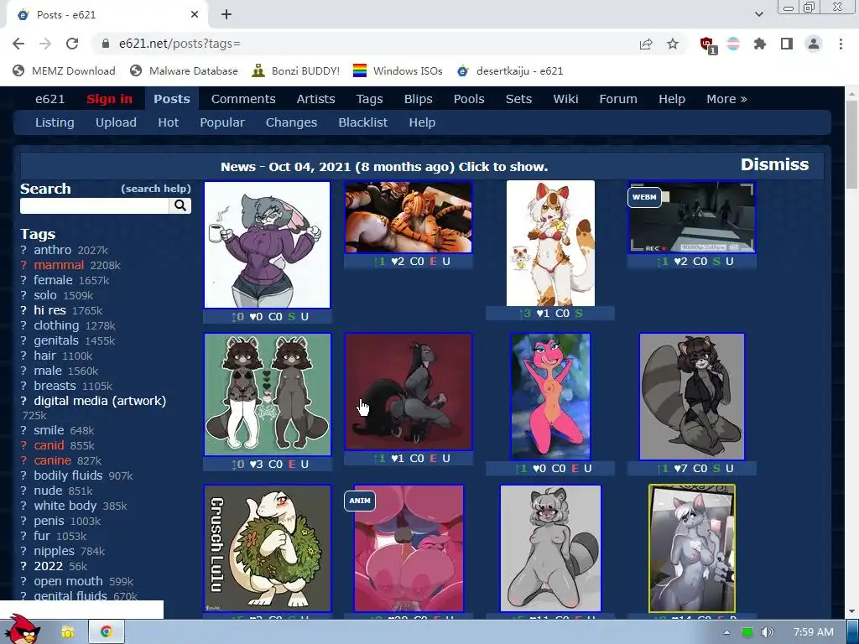
Task: Open the Forum menu item
Action: 618,99
